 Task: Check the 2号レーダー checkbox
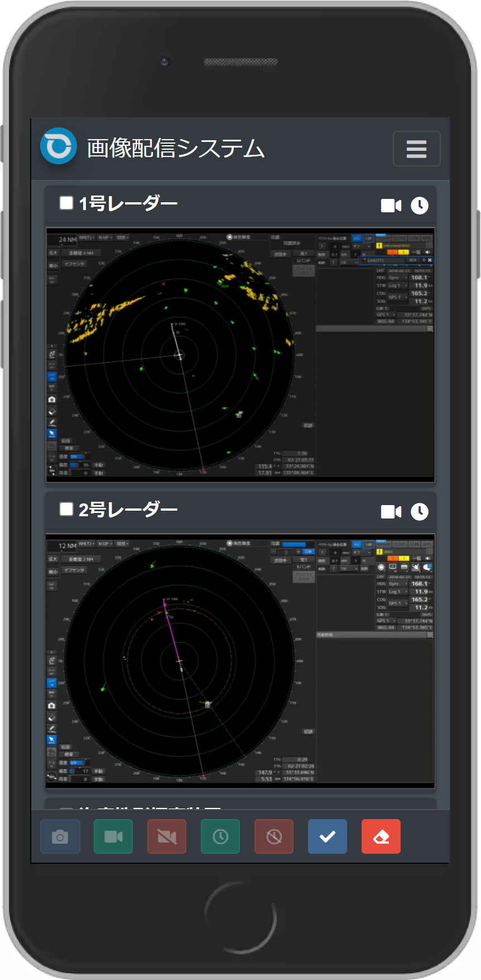[66, 509]
